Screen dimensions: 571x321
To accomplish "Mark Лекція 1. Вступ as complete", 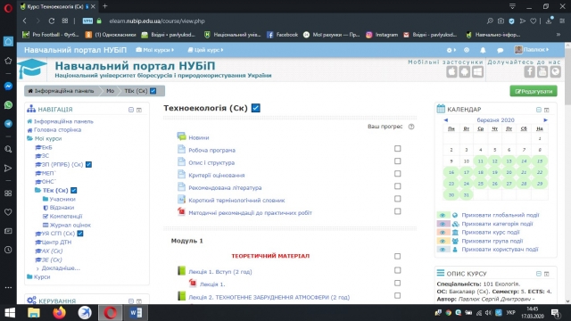I will point(398,270).
